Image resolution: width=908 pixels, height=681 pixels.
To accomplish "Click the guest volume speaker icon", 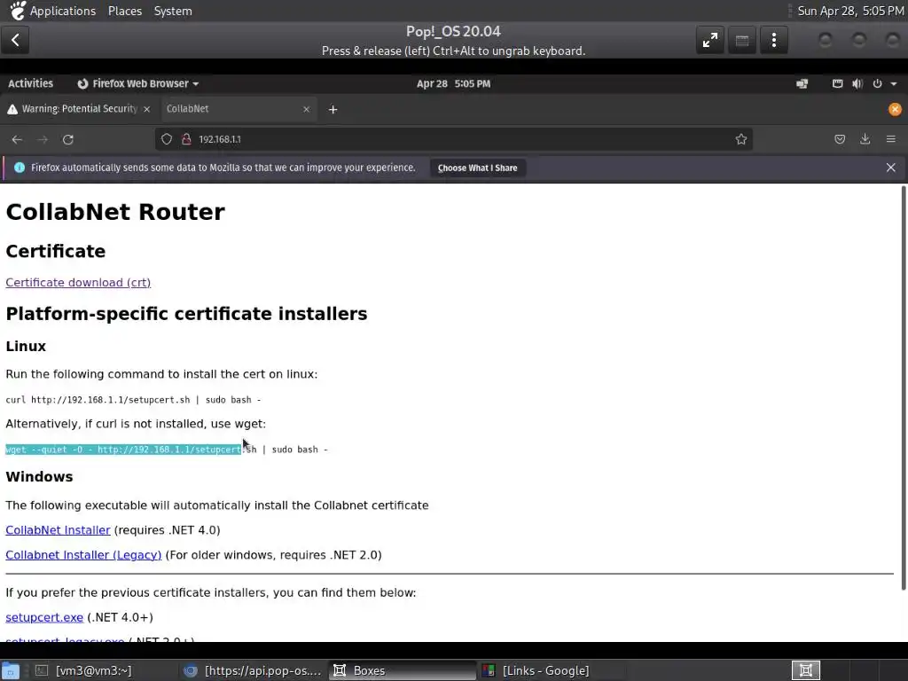I will (857, 84).
